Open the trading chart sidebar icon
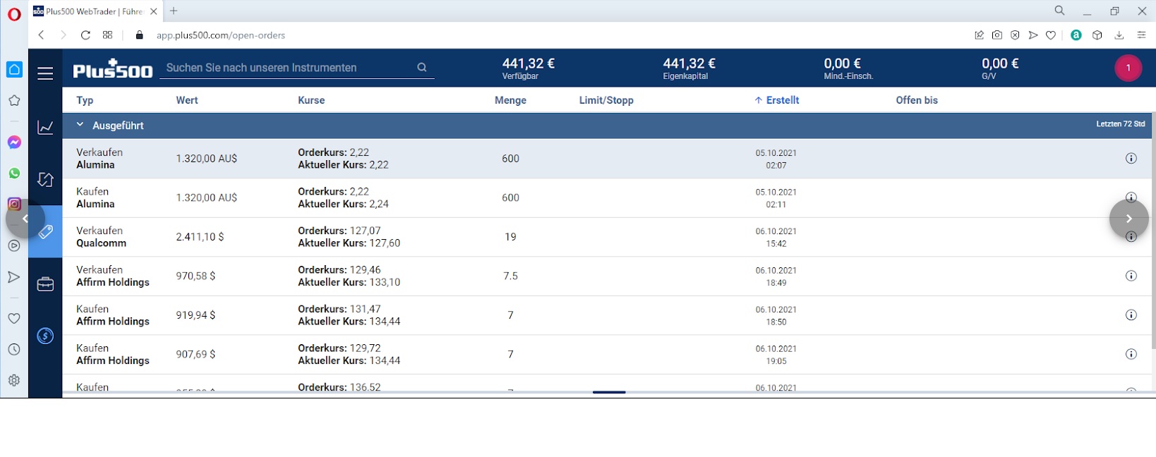Image resolution: width=1156 pixels, height=457 pixels. click(x=45, y=128)
